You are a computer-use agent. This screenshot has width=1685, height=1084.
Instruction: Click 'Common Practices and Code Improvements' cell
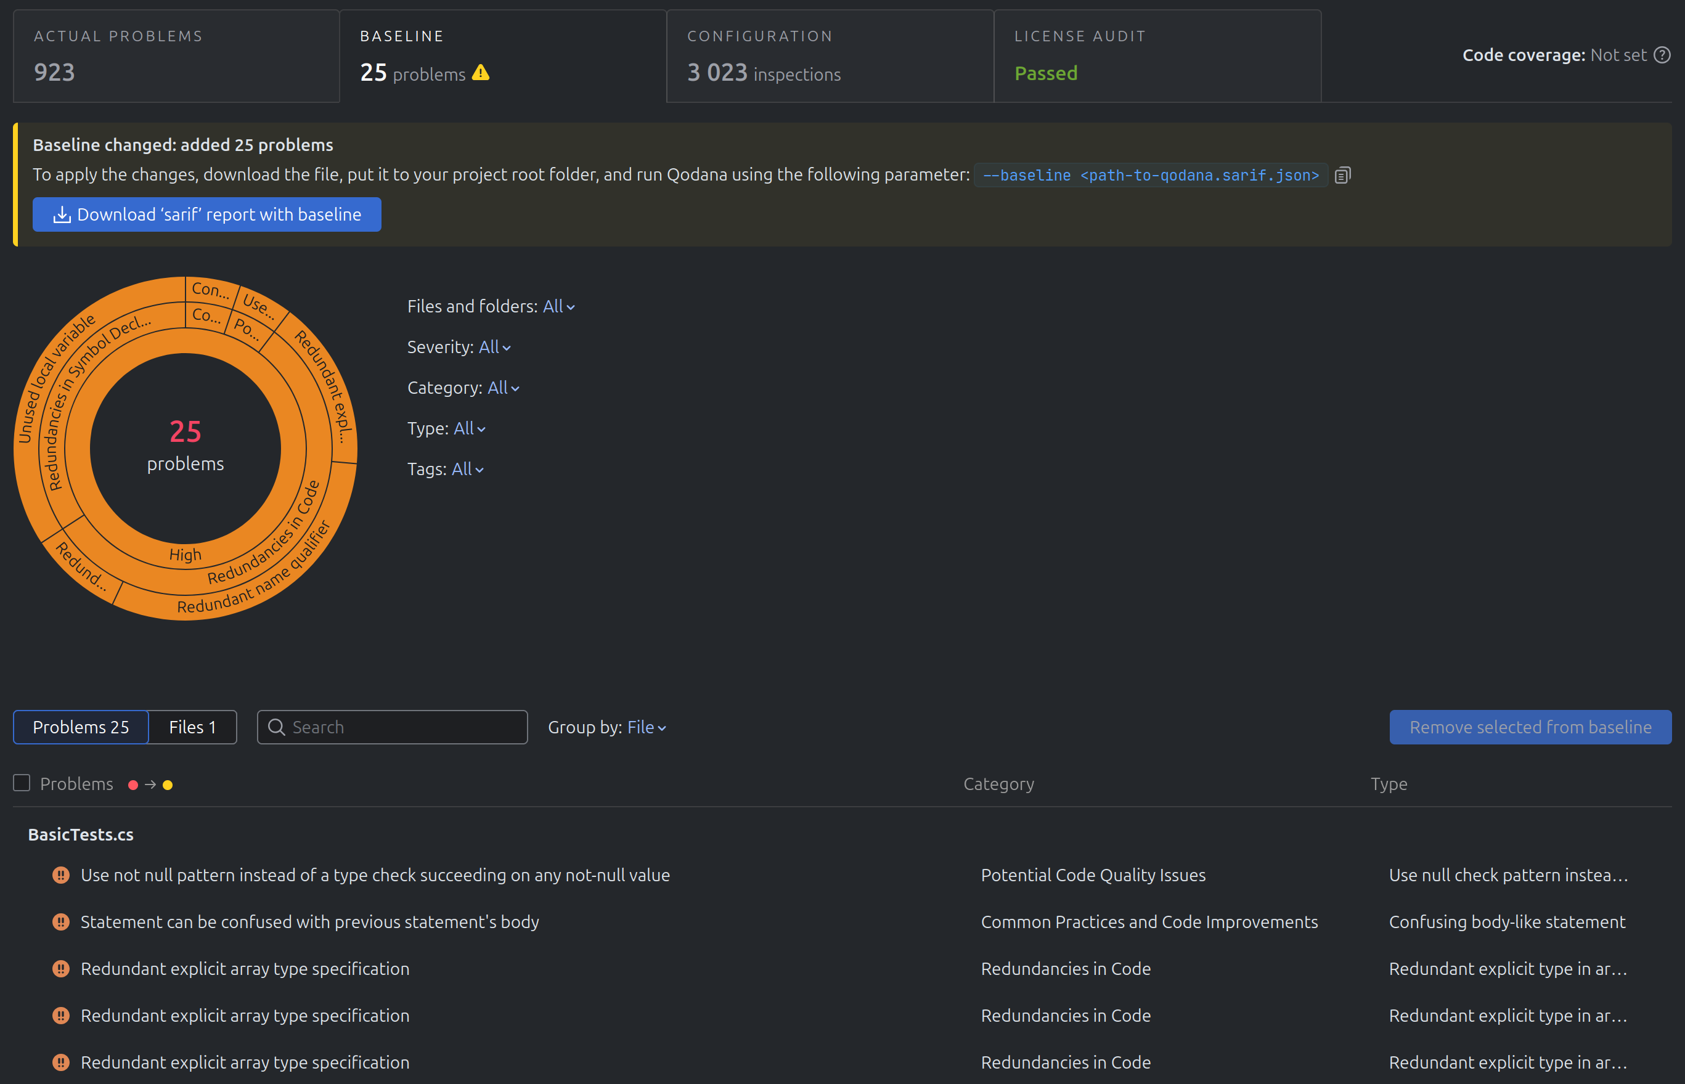pyautogui.click(x=1149, y=922)
